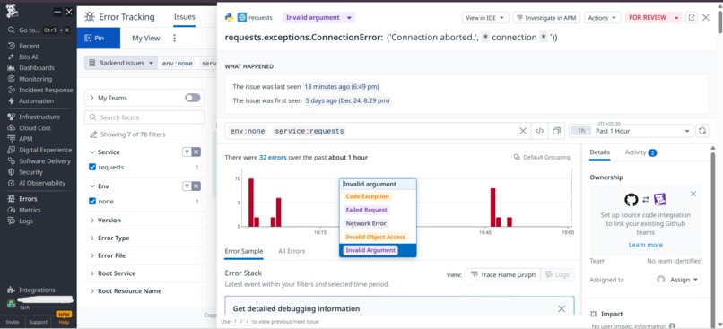This screenshot has width=723, height=329.
Task: Open the Go to search
Action: pyautogui.click(x=39, y=30)
